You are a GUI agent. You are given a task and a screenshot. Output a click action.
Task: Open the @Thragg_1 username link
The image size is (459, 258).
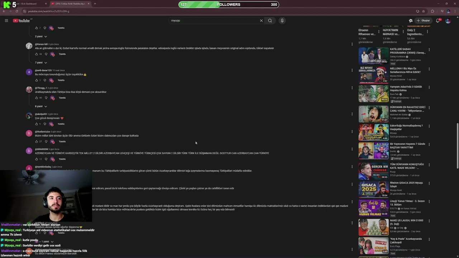pos(41,88)
